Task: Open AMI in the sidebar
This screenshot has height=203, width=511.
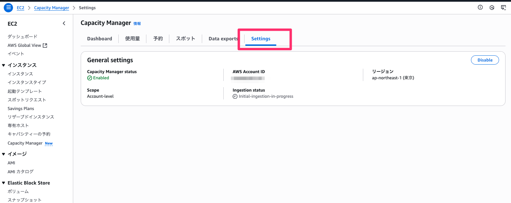Action: (11, 163)
